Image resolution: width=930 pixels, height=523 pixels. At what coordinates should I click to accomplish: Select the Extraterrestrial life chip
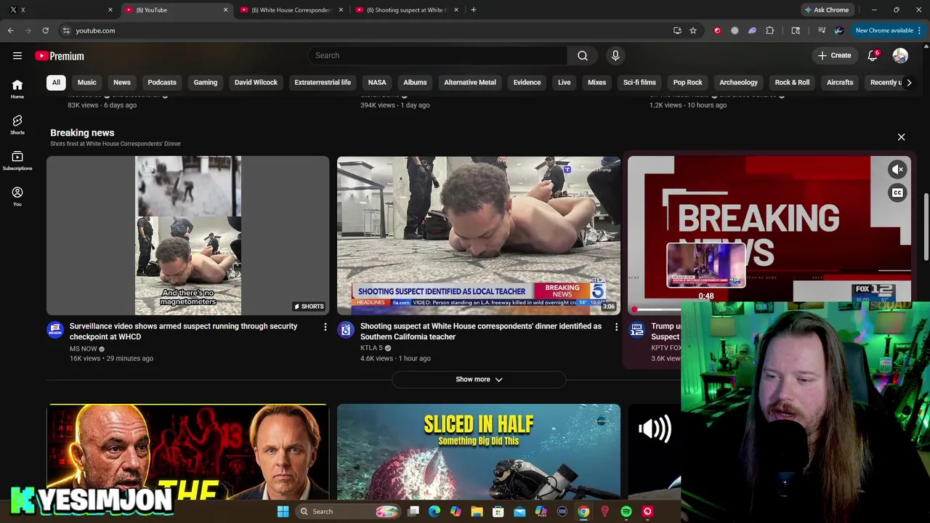323,82
